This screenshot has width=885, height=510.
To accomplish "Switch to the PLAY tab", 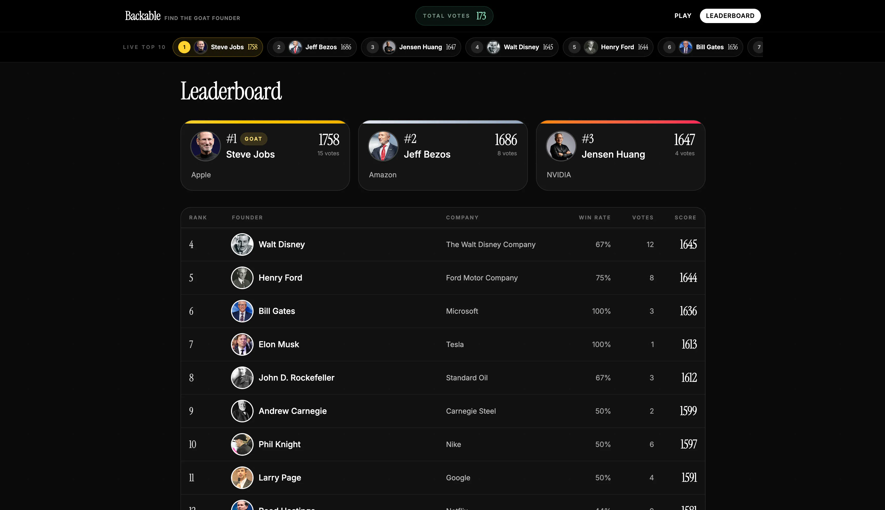I will pyautogui.click(x=683, y=16).
